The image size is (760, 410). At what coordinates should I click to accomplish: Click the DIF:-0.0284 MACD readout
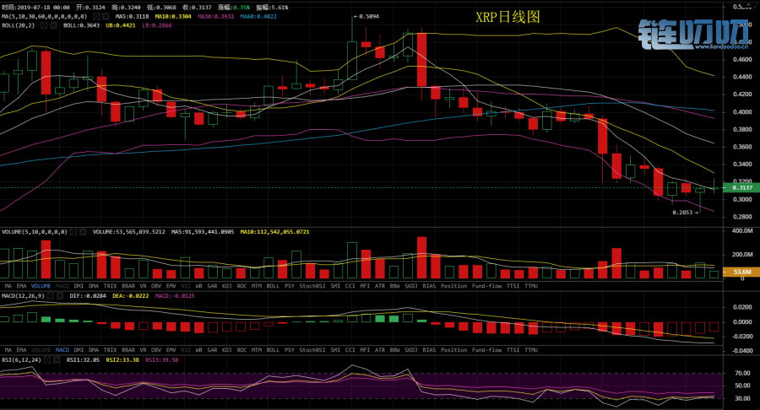click(x=88, y=296)
